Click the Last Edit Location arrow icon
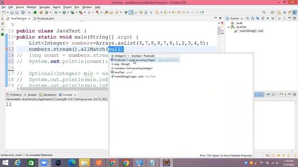Image resolution: width=298 pixels, height=167 pixels. pos(174,13)
